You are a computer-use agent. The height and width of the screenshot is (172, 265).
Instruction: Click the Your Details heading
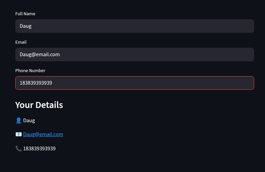pos(39,105)
